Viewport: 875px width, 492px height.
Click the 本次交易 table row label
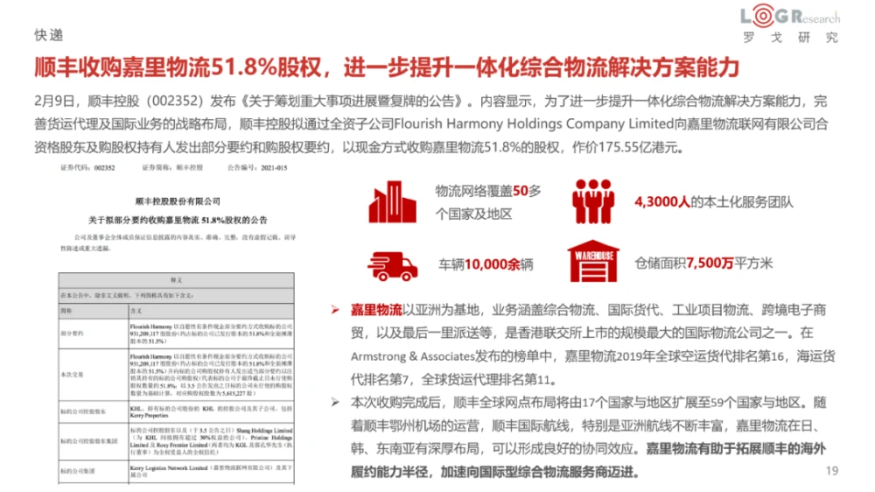72,375
